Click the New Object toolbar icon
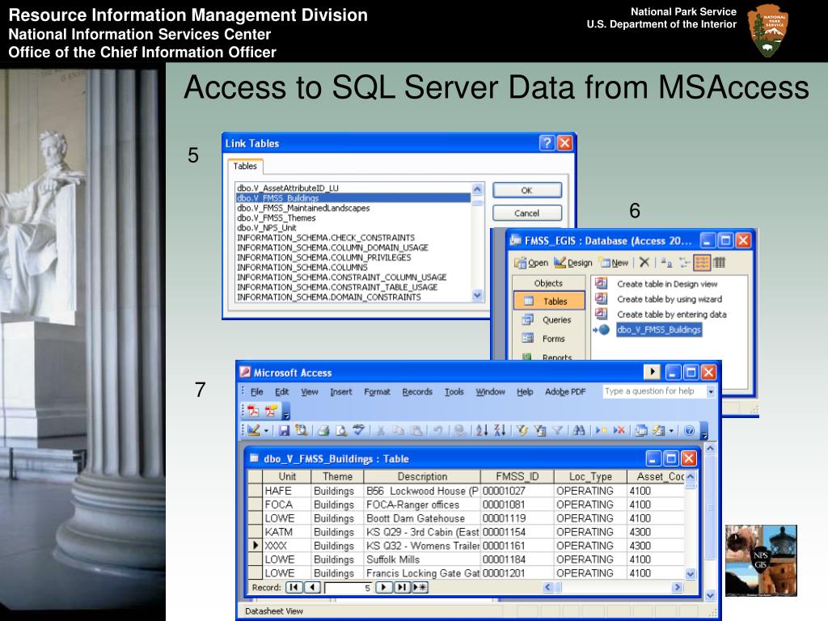 pos(658,430)
